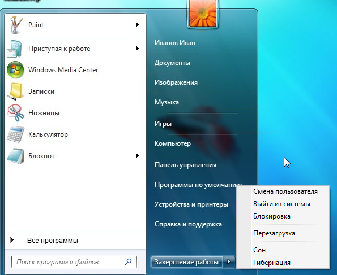Select Смена пользователя from power menu
This screenshot has width=337, height=275.
coord(285,191)
